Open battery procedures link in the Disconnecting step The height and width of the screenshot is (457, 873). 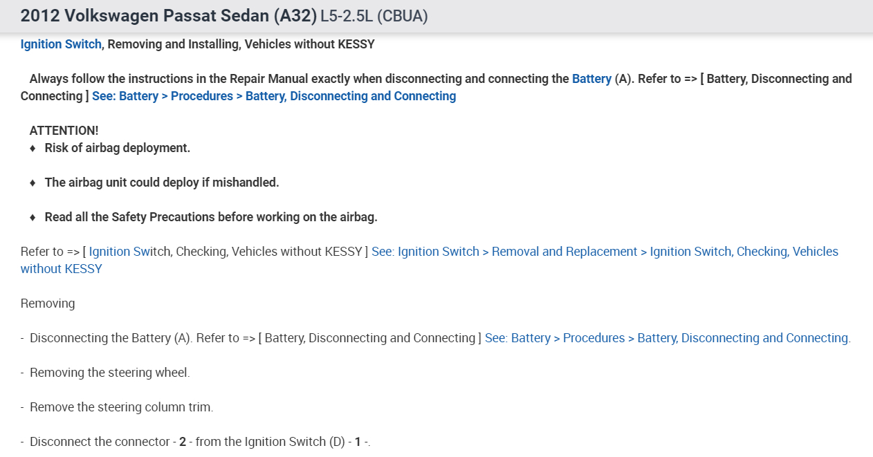(x=667, y=338)
